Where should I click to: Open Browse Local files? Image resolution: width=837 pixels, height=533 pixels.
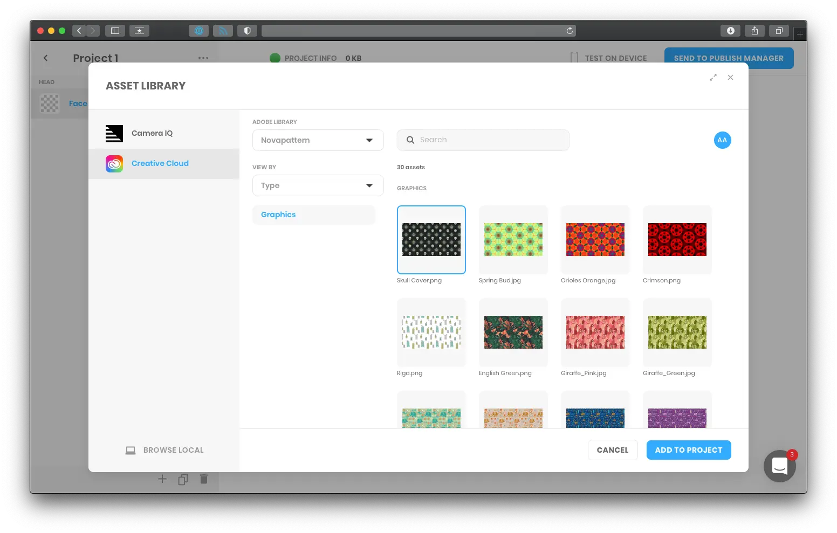pos(164,450)
